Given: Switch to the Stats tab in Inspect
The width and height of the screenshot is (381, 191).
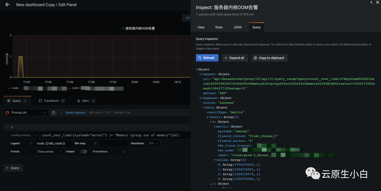Looking at the screenshot, I should tap(219, 27).
